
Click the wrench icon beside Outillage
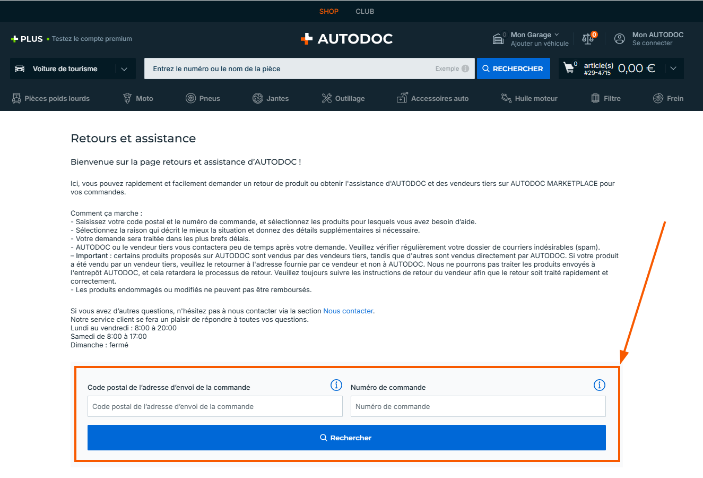tap(327, 98)
